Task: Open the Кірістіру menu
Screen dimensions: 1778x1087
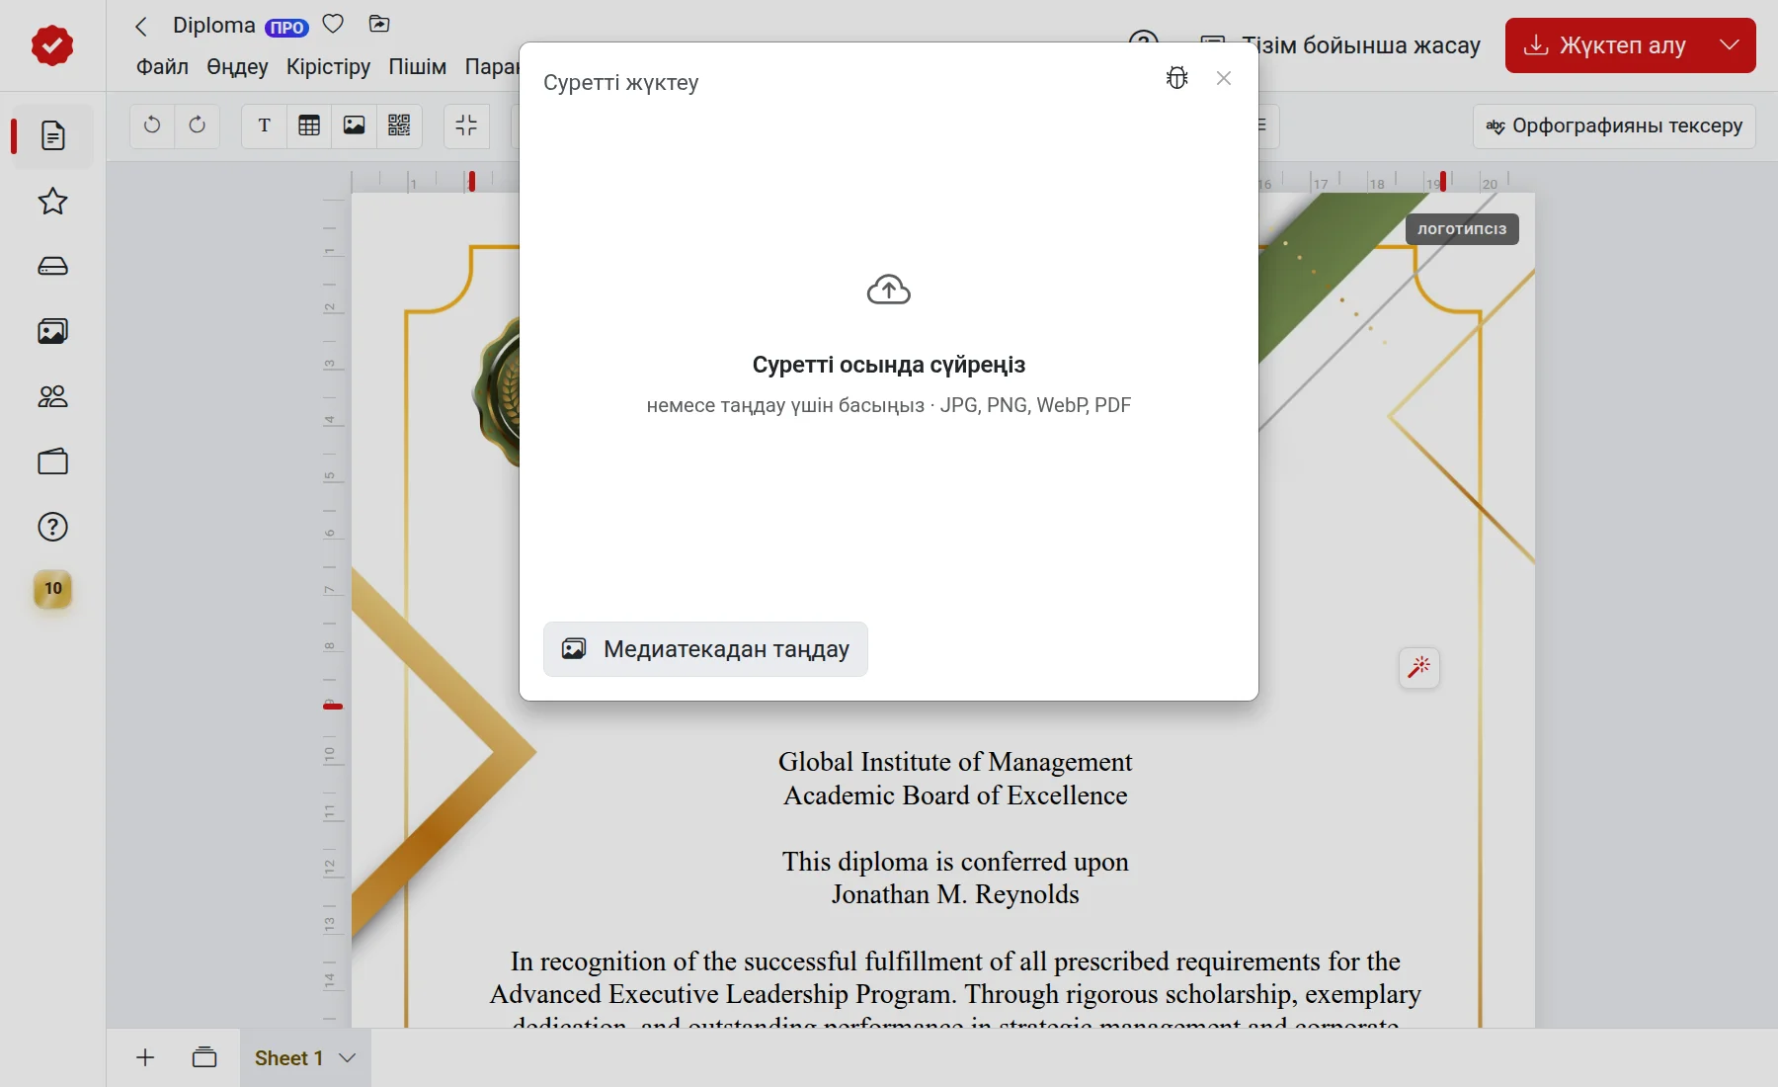Action: tap(328, 66)
